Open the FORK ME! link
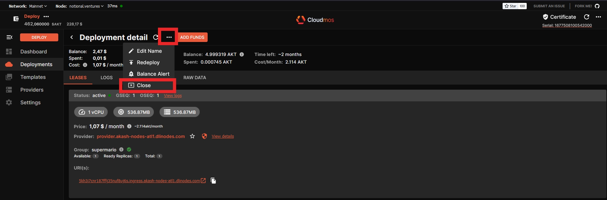The width and height of the screenshot is (607, 200). [583, 6]
